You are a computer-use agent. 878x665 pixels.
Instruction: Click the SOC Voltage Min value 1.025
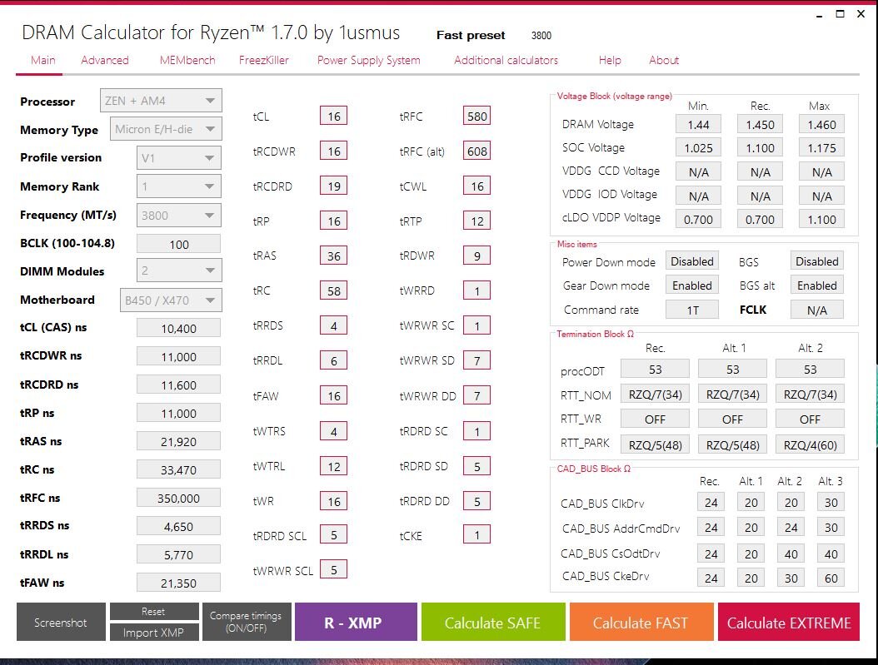698,148
